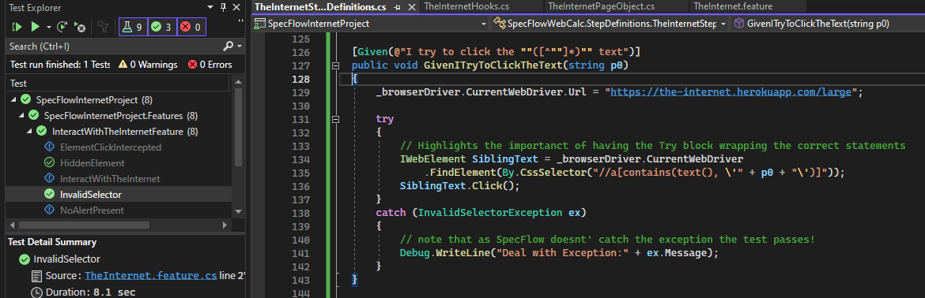Click the 0 Warnings indicator

pos(148,65)
